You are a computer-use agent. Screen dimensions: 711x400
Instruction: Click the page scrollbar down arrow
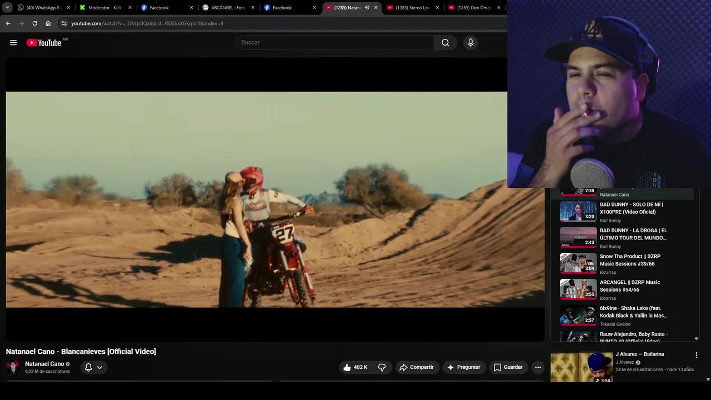tap(708, 379)
